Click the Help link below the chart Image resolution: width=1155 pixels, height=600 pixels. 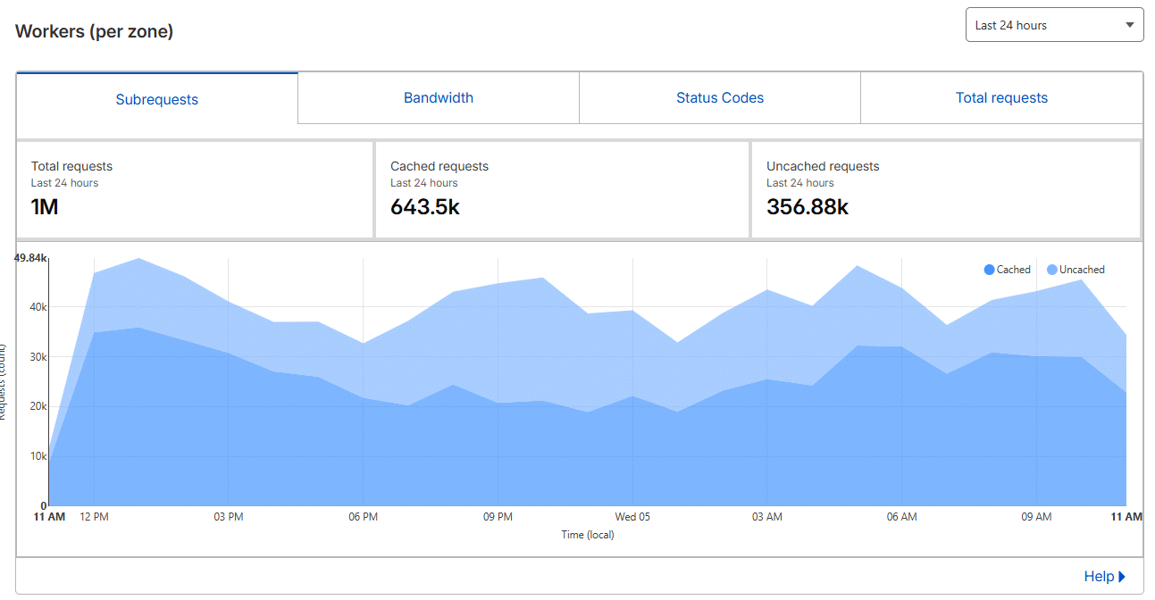tap(1099, 577)
